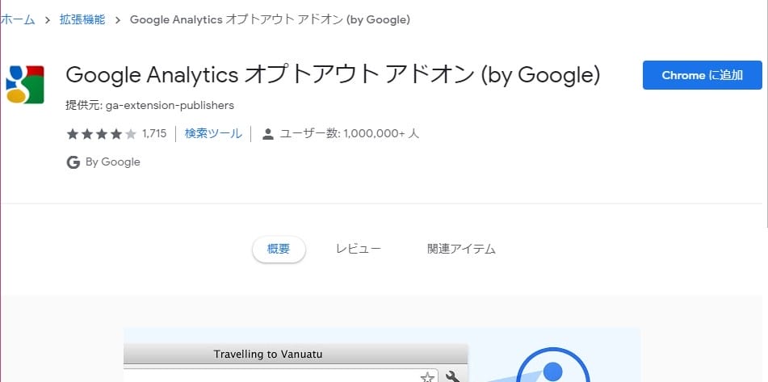768x382 pixels.
Task: Click the extension title heading
Action: click(333, 75)
